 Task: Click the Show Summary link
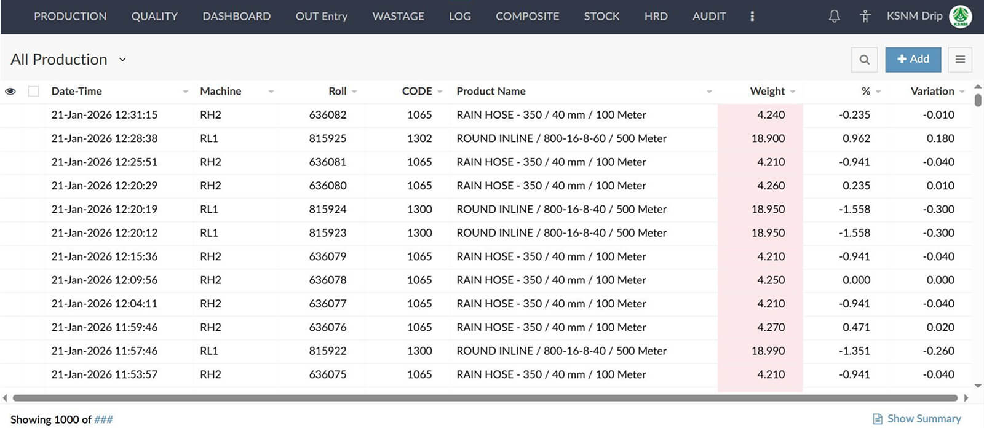(x=924, y=419)
